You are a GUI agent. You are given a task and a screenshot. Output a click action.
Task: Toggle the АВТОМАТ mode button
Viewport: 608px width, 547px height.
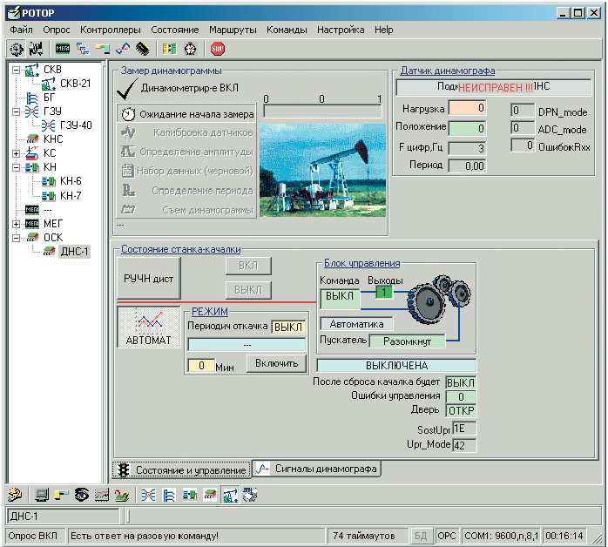149,328
